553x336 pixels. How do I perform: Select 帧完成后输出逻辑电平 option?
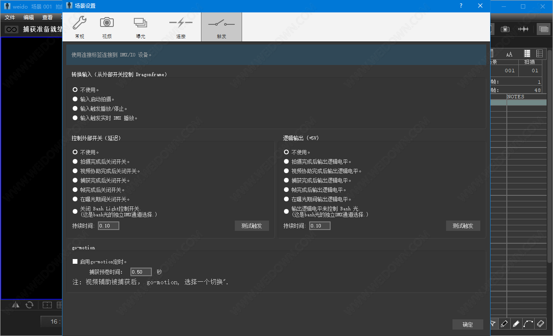pyautogui.click(x=315, y=190)
